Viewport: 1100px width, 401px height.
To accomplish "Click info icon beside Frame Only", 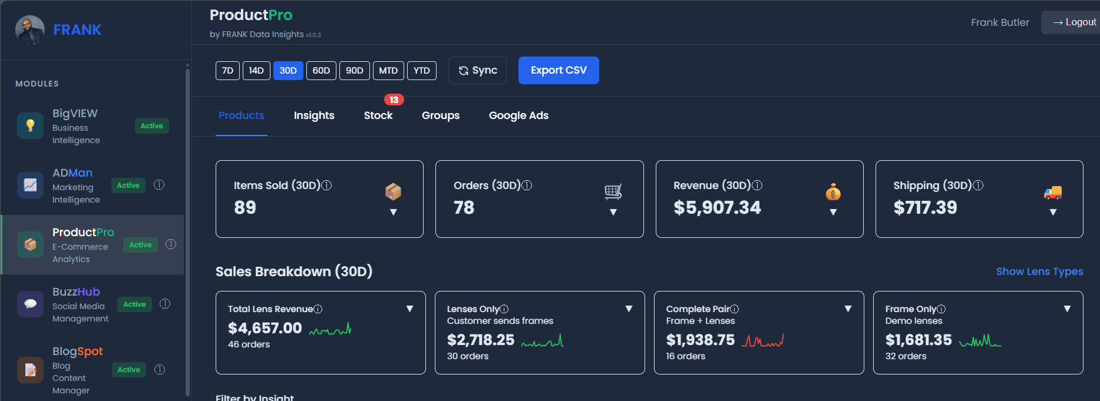I will coord(942,309).
